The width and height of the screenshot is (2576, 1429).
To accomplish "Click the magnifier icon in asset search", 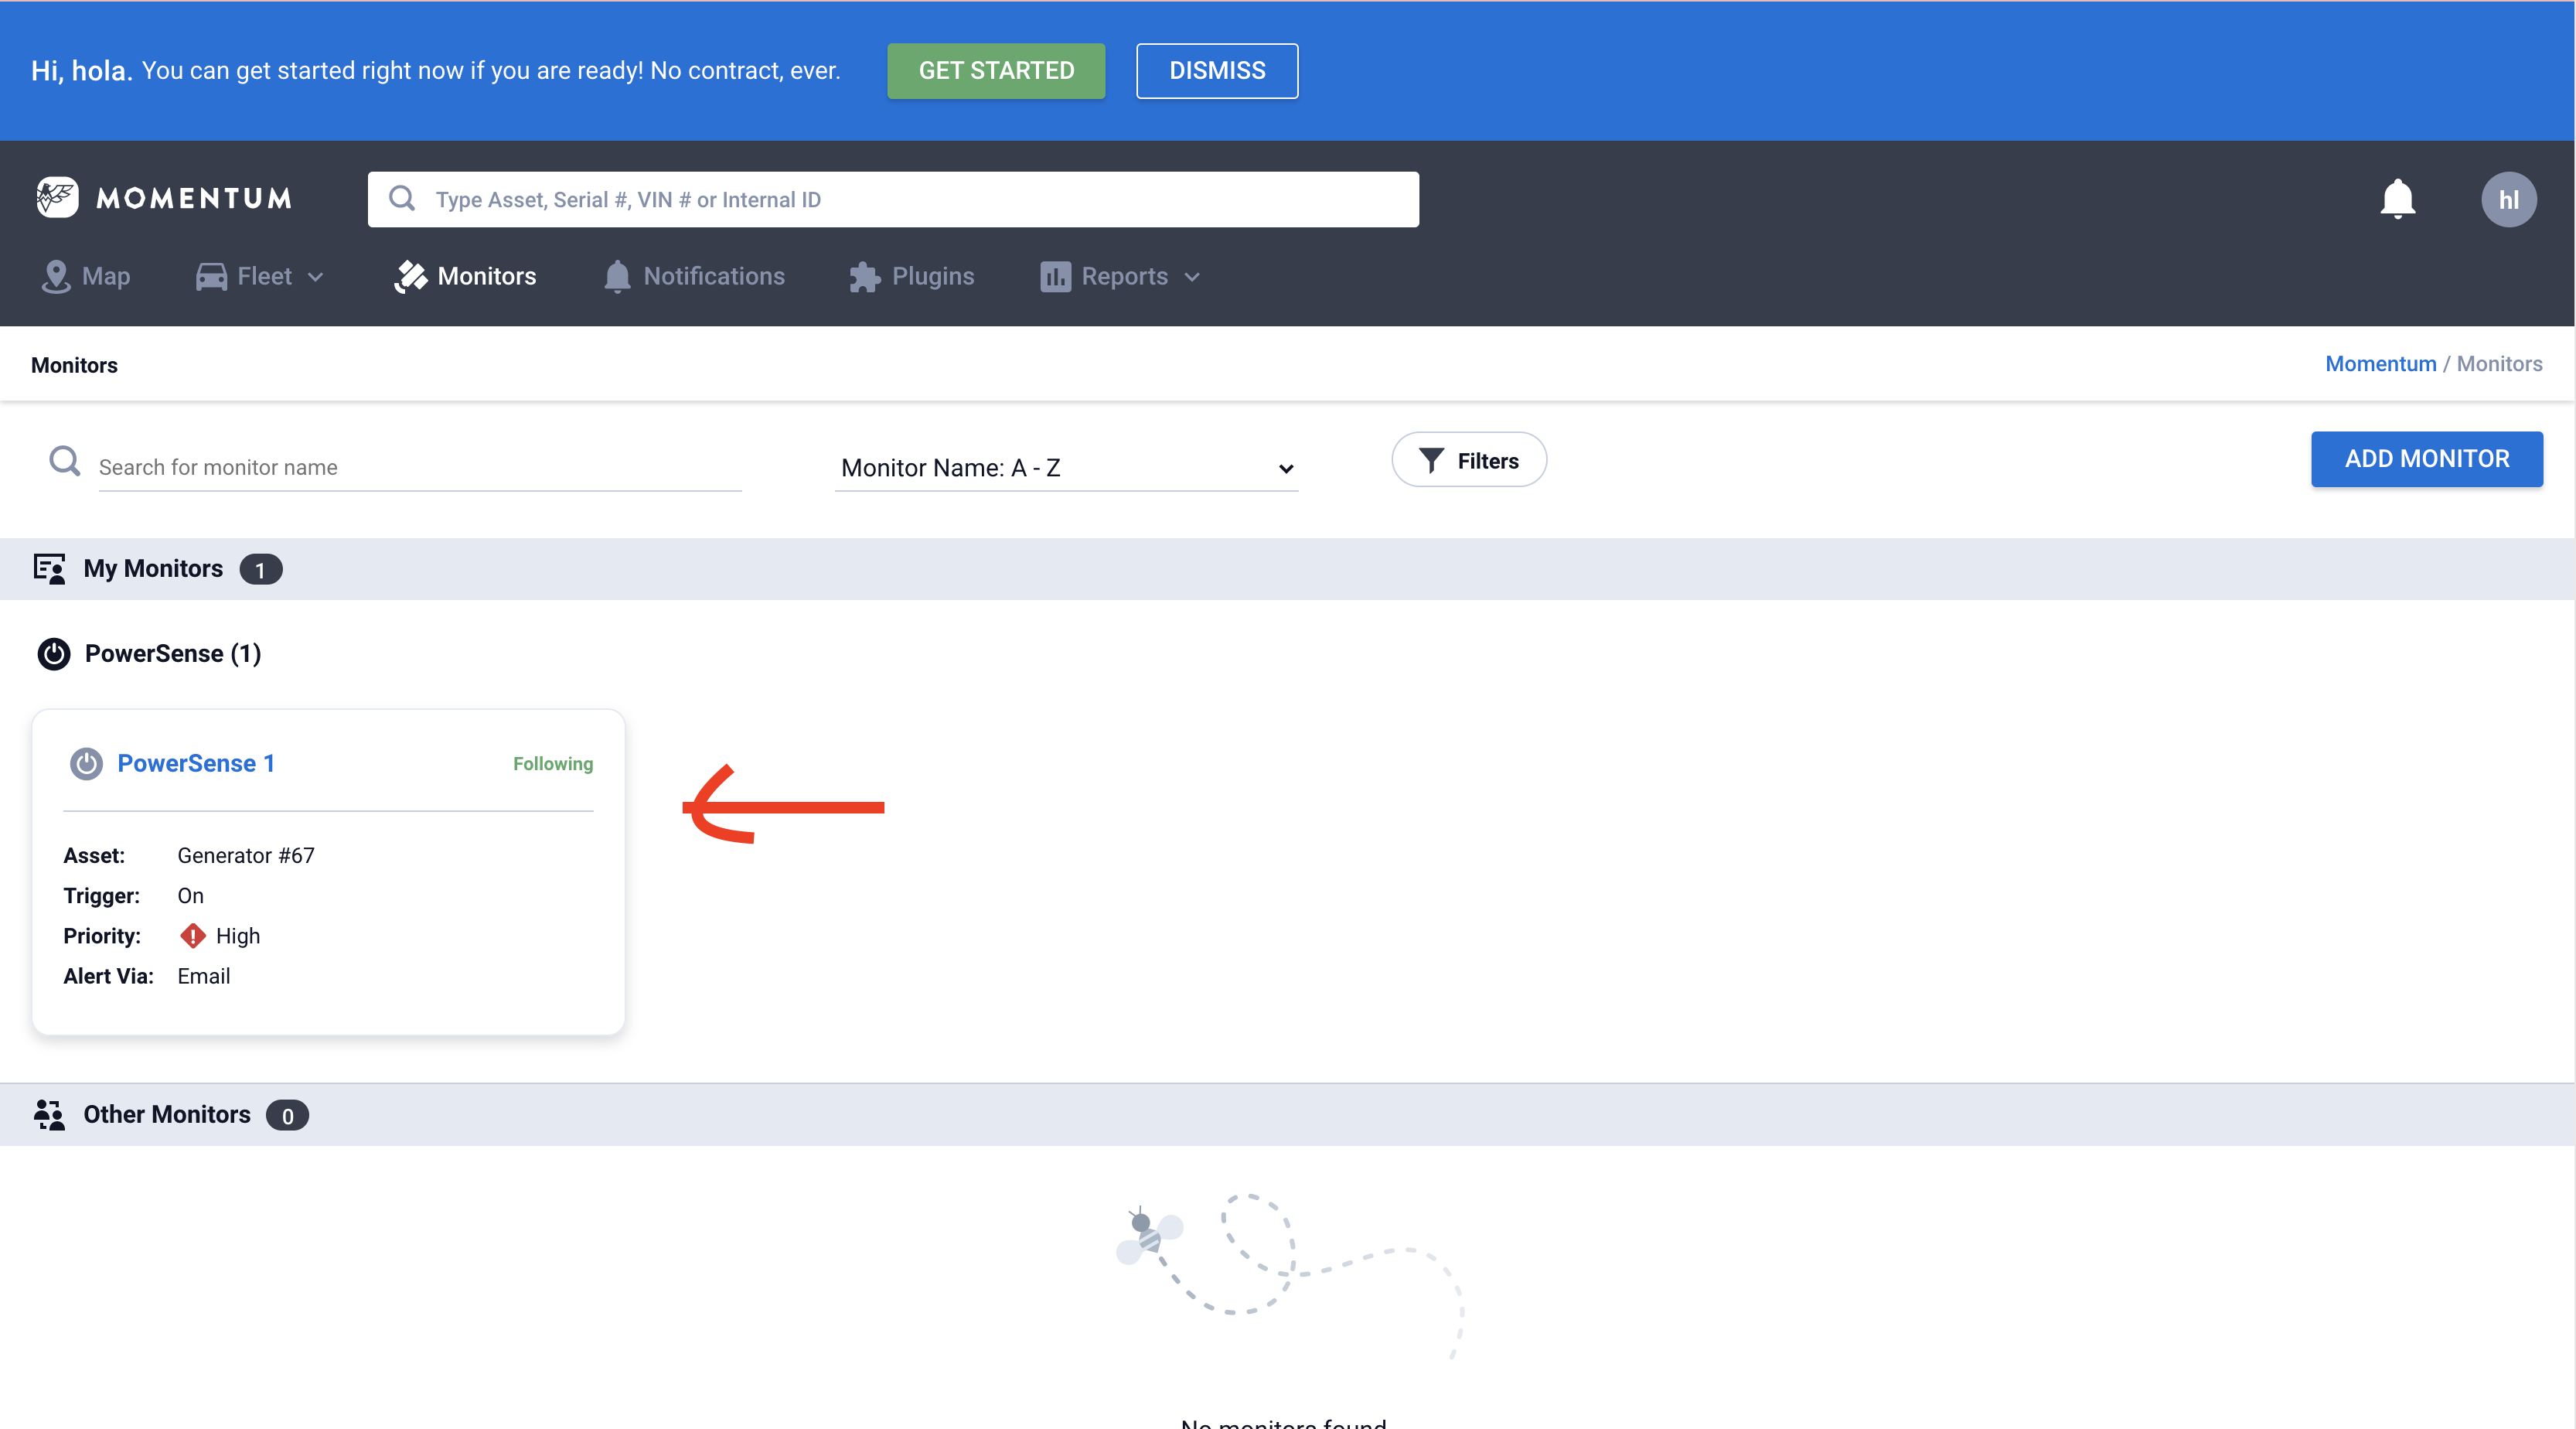I will coord(402,199).
